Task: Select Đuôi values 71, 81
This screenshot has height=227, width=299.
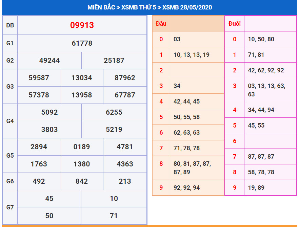Action: pos(256,54)
